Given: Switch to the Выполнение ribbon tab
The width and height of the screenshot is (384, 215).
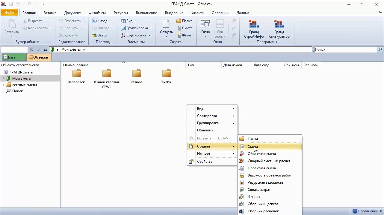Looking at the screenshot, I should click(146, 13).
